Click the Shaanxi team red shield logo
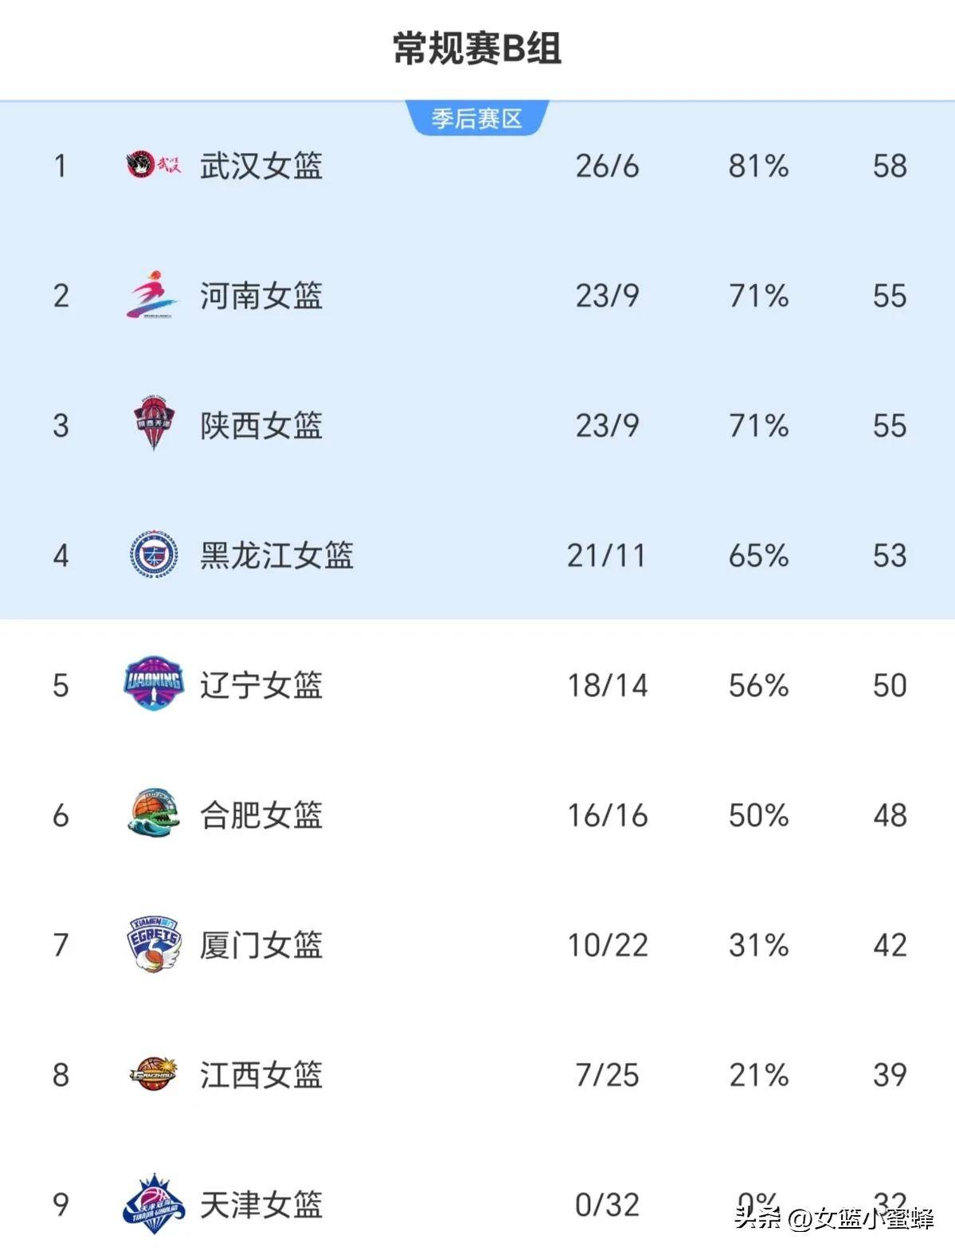This screenshot has width=955, height=1251. pyautogui.click(x=153, y=423)
